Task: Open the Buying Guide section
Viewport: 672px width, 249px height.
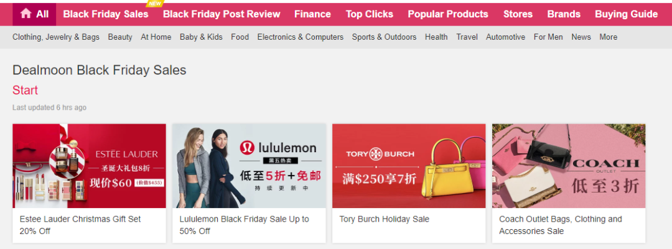Action: coord(626,14)
